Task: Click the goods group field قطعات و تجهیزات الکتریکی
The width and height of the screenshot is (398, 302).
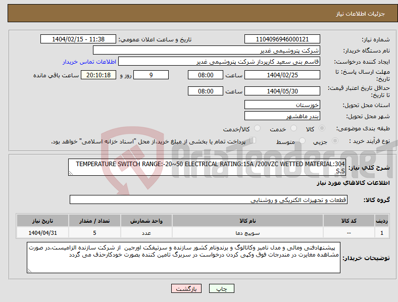Action: 209,199
